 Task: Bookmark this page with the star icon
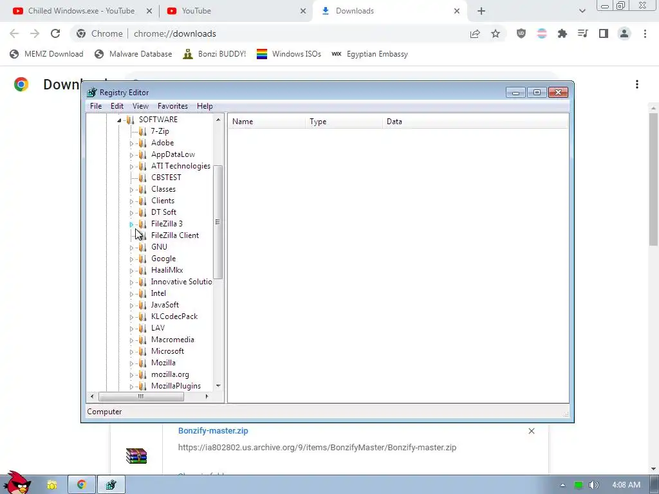point(496,33)
